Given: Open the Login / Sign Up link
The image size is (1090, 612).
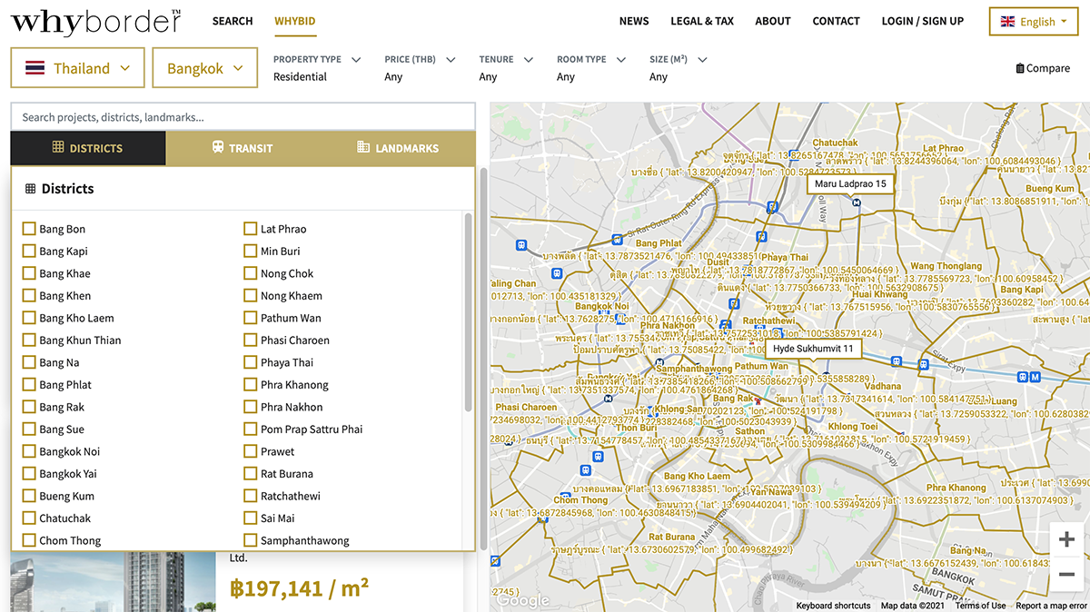Looking at the screenshot, I should pos(922,21).
